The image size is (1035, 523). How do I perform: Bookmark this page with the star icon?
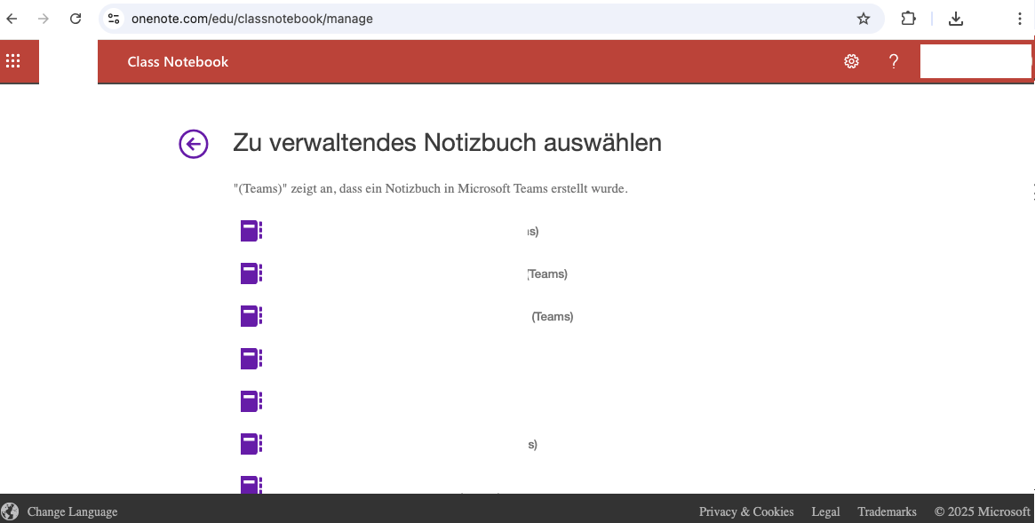[x=864, y=19]
